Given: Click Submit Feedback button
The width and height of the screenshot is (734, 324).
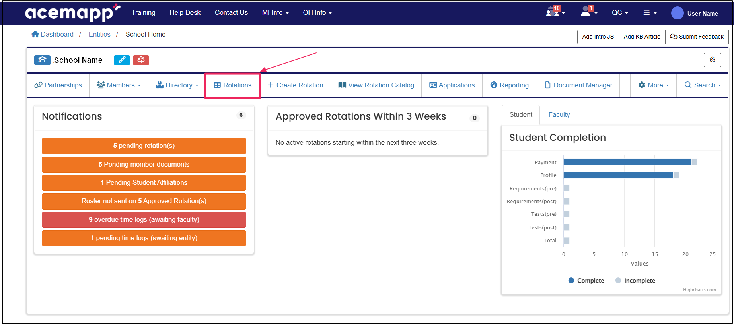Looking at the screenshot, I should coord(697,37).
